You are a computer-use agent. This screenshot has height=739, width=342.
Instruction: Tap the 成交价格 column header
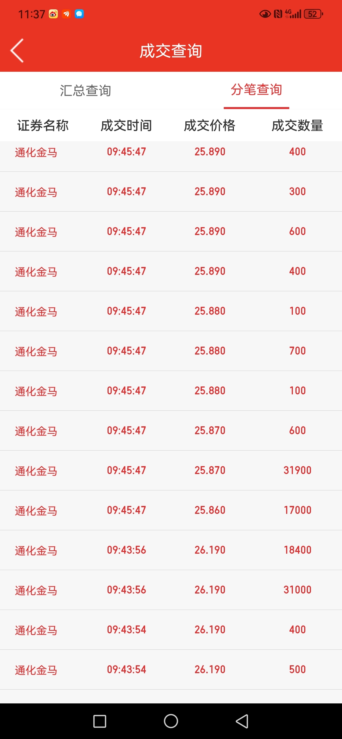(210, 126)
